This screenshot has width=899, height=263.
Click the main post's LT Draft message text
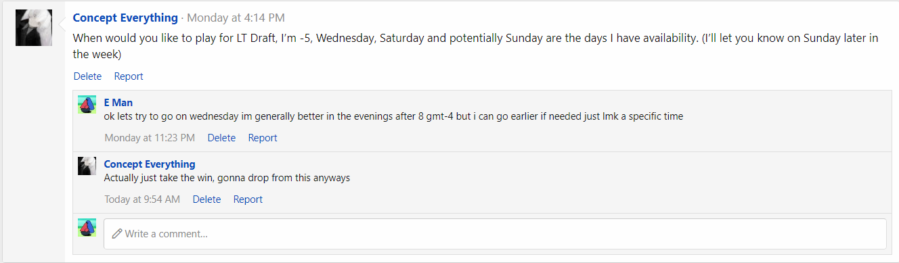475,46
